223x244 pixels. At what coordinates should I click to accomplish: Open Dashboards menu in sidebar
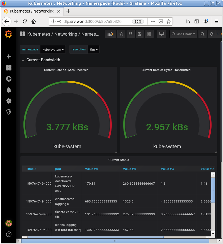pos(9,68)
